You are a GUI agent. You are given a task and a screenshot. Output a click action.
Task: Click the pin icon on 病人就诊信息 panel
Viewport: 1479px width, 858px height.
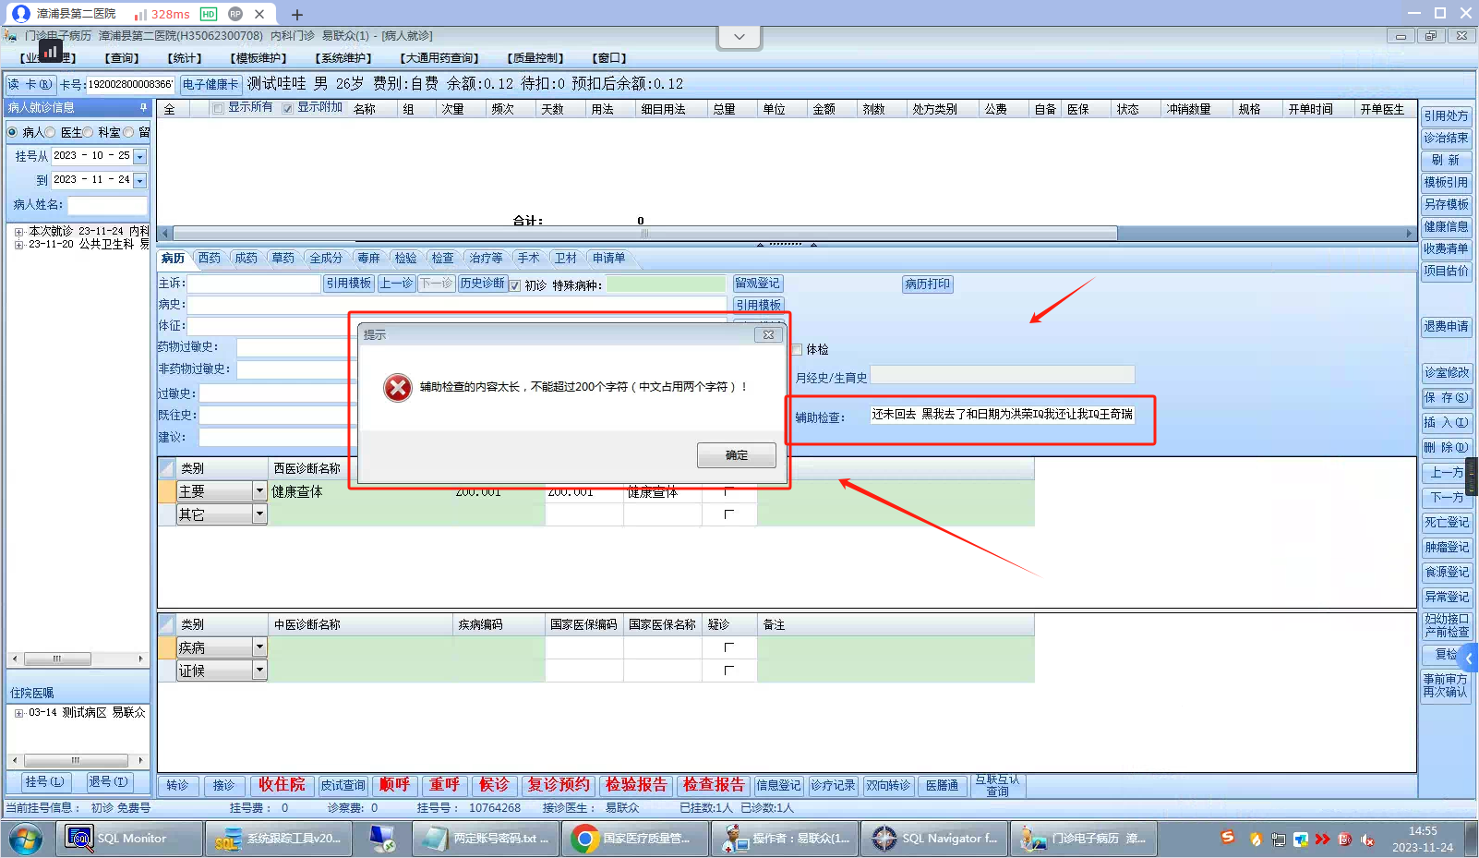tap(143, 107)
